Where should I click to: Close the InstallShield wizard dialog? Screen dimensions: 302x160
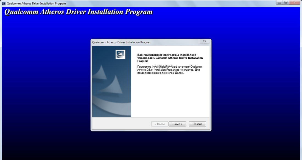204,41
